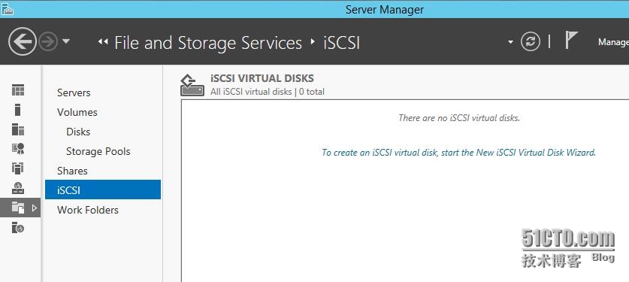Open the notifications flag icon
The image size is (629, 282).
point(571,41)
